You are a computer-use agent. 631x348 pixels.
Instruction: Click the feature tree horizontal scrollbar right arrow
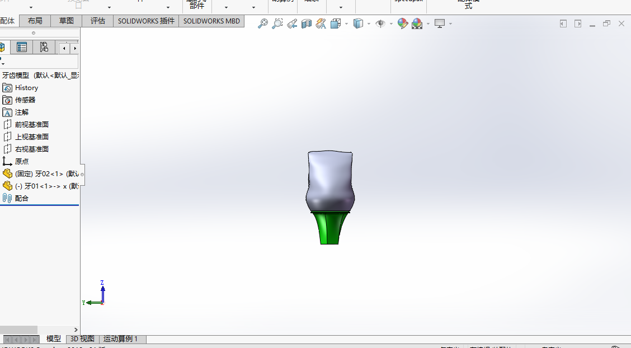tap(76, 330)
